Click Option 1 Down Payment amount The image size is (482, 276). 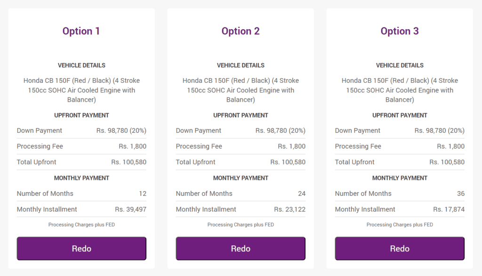[121, 130]
